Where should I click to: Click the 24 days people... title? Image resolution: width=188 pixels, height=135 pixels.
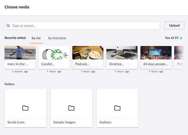click(156, 64)
